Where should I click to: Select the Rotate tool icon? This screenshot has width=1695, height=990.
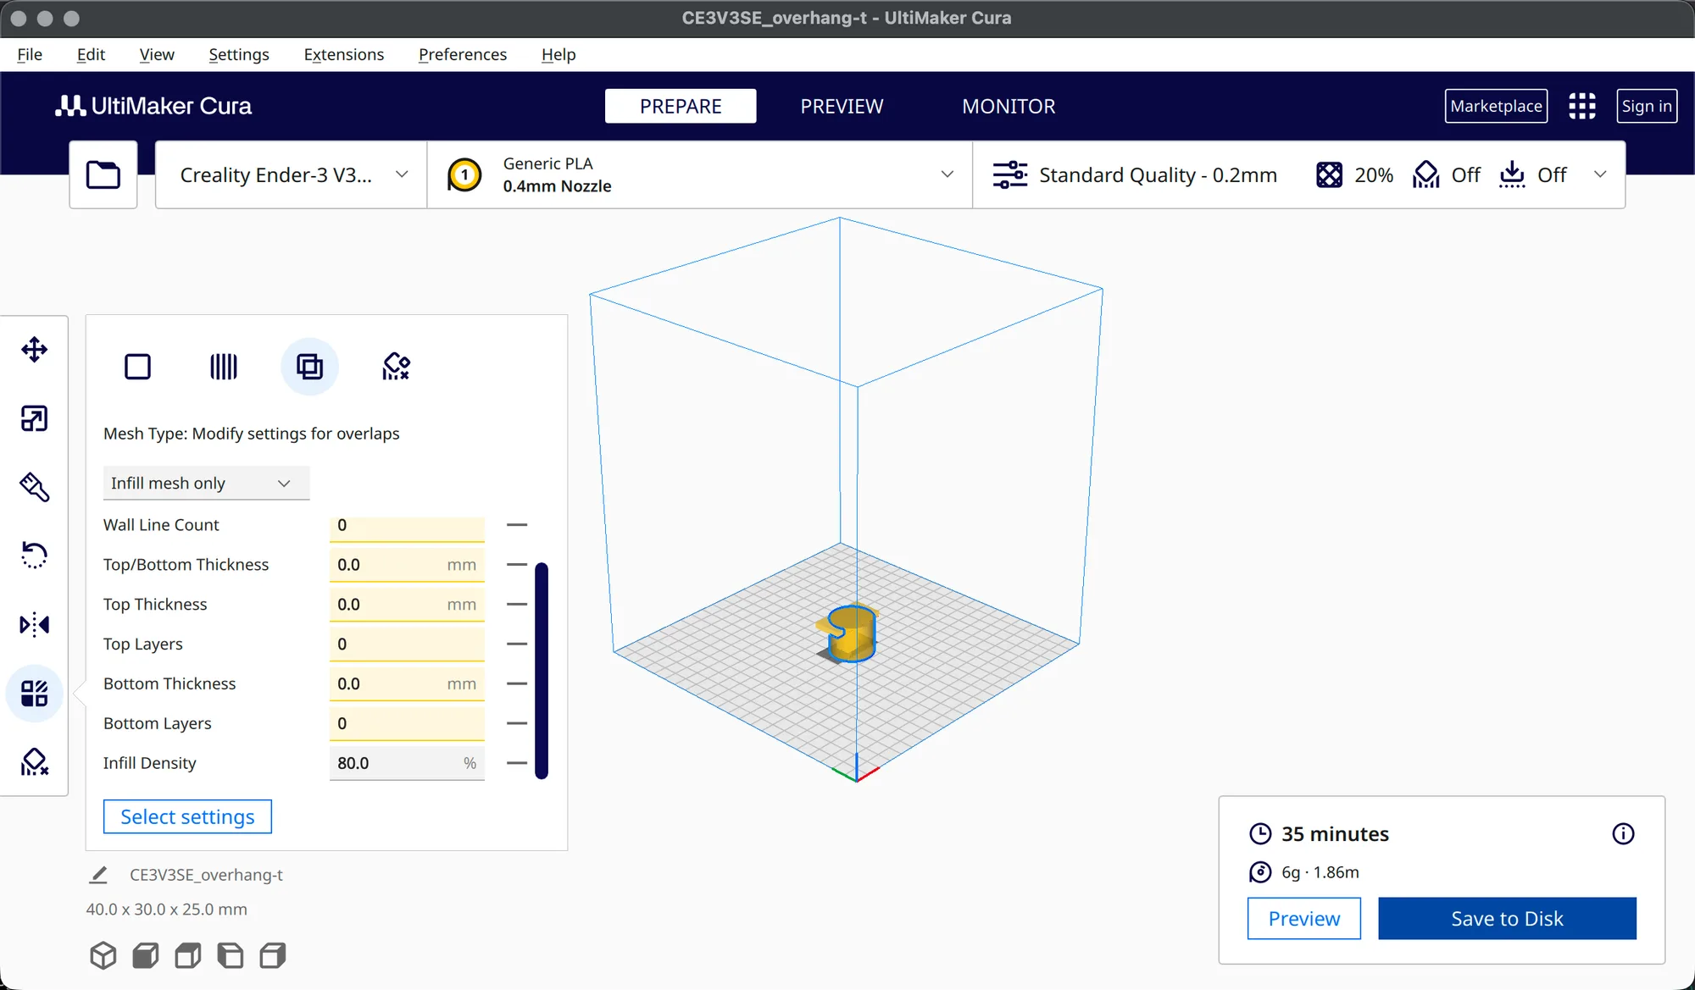[34, 556]
